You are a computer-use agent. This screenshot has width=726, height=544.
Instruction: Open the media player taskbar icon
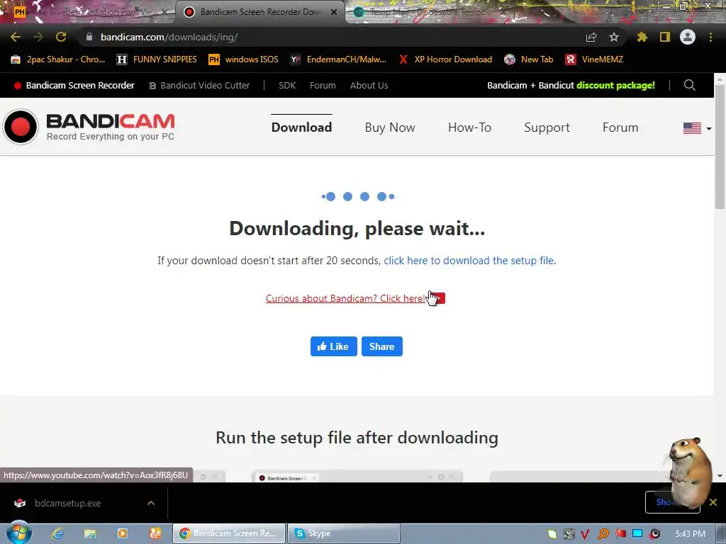coord(122,533)
